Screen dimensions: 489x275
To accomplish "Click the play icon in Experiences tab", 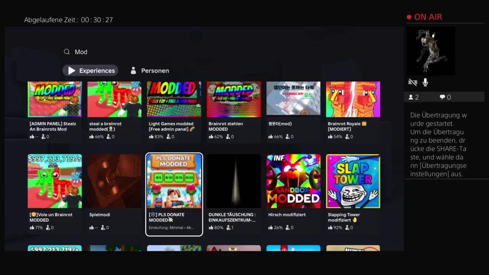I will point(71,71).
